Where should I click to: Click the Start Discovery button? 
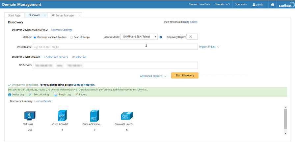(185, 75)
